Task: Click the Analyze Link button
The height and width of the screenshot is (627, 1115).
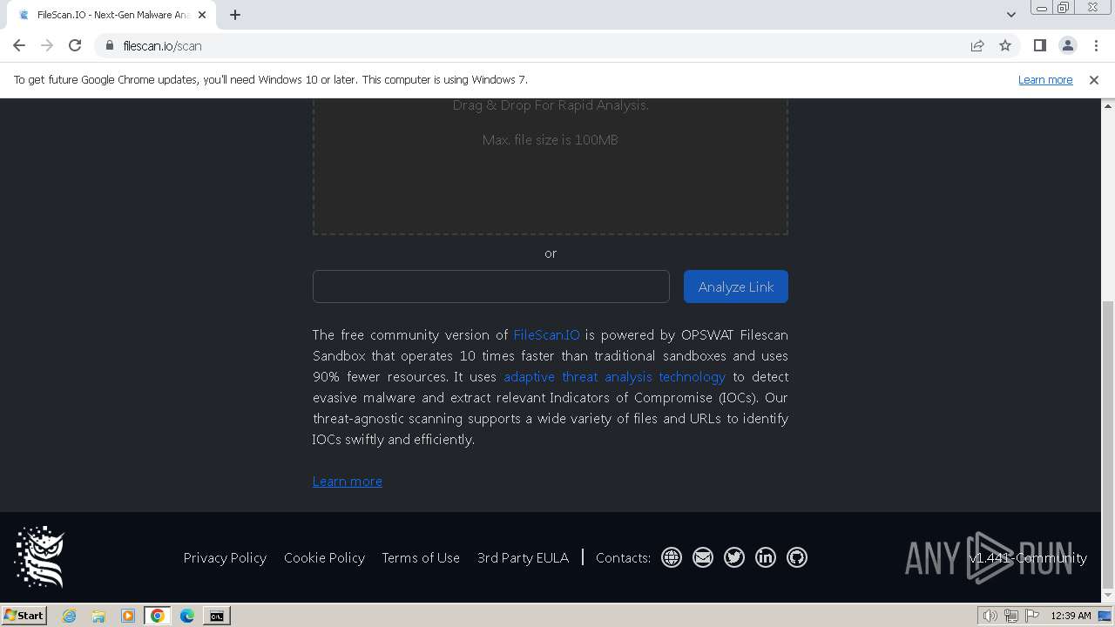Action: (x=736, y=287)
